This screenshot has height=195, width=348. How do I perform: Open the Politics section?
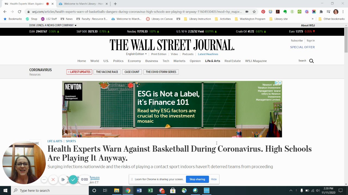click(x=118, y=61)
